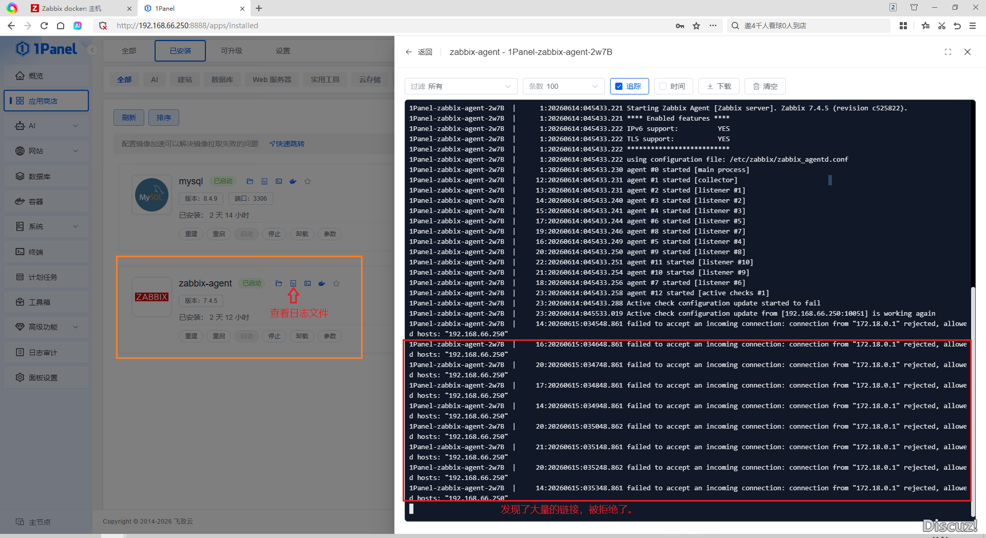Image resolution: width=986 pixels, height=538 pixels.
Task: Follow the 快速跳转 quick jump link
Action: click(287, 144)
